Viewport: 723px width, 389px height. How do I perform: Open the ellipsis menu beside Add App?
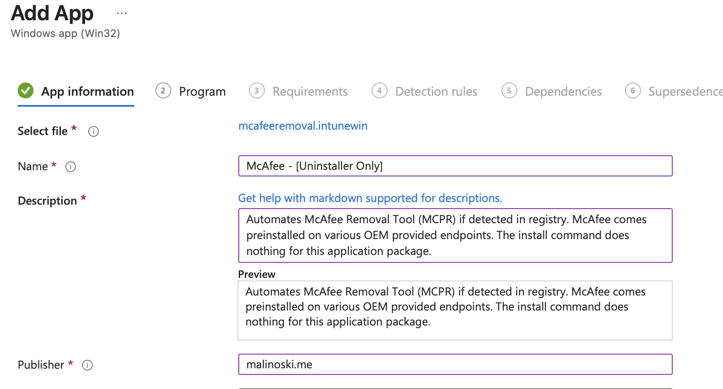122,14
